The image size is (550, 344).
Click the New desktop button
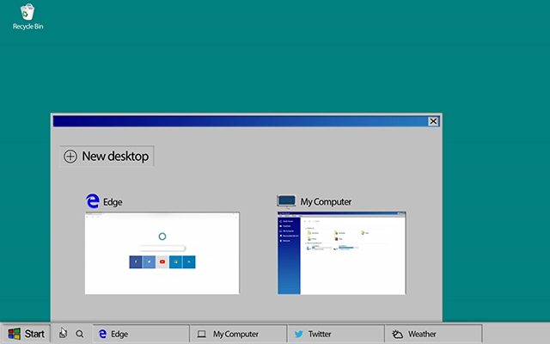(x=107, y=157)
